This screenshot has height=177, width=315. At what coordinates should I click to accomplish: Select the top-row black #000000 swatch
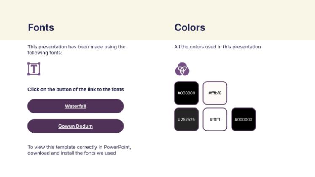coord(186,93)
